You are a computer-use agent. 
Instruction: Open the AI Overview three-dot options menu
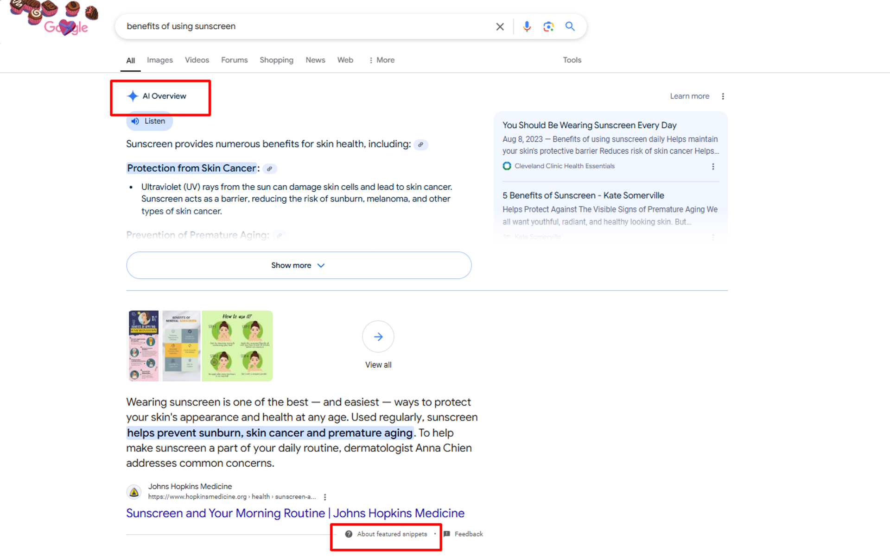(723, 96)
